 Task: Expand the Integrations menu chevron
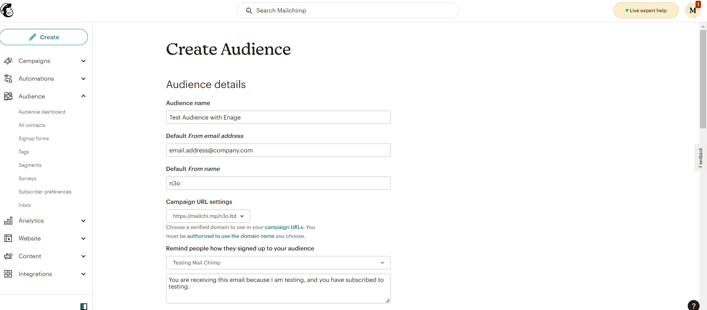click(83, 274)
